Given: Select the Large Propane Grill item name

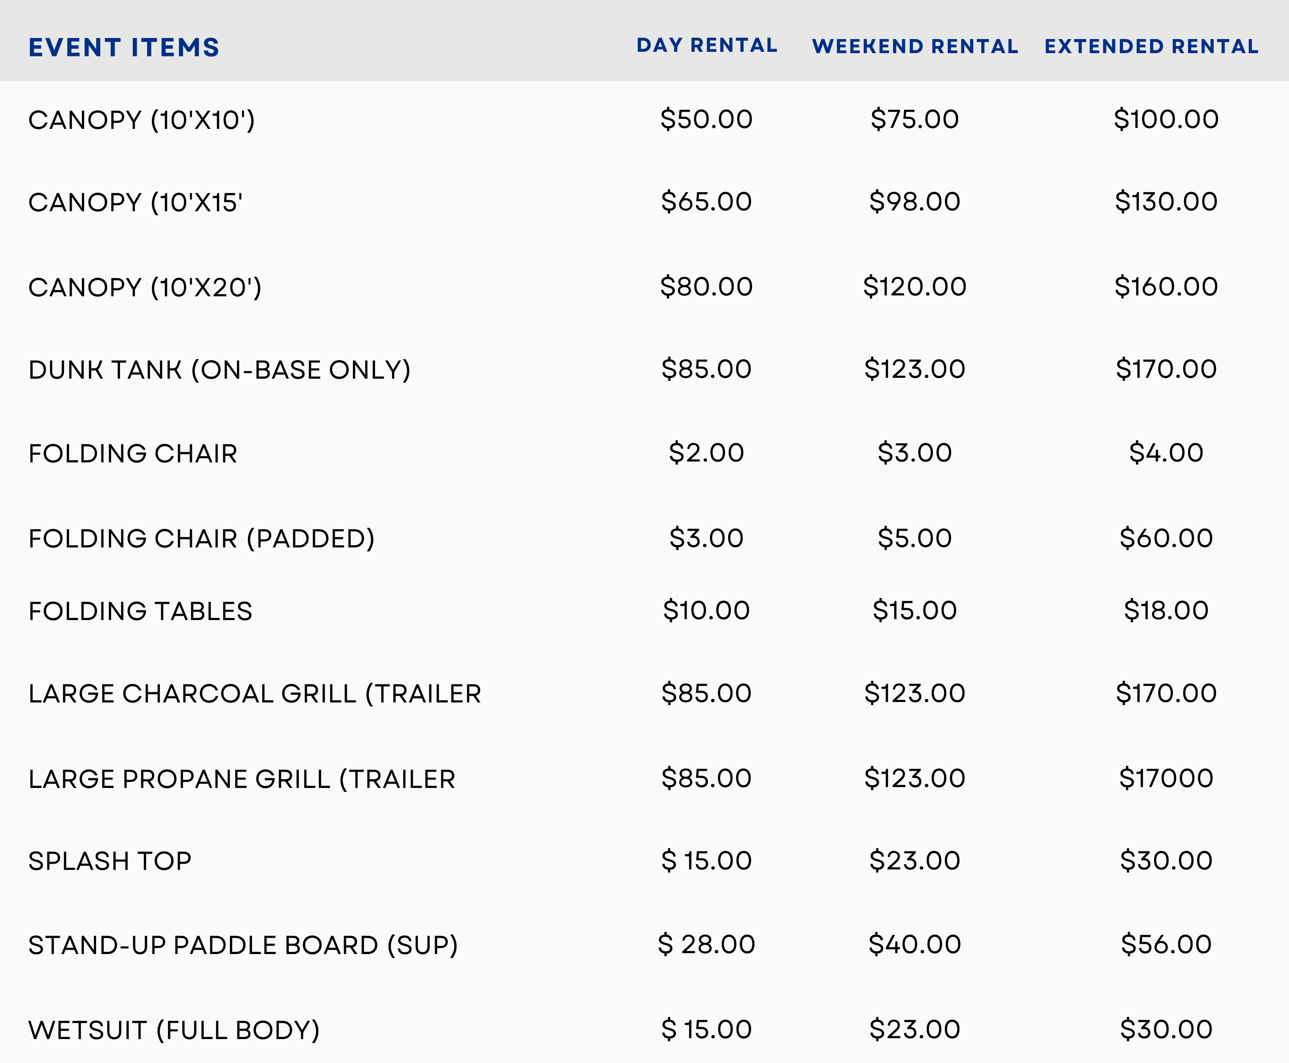Looking at the screenshot, I should 242,779.
